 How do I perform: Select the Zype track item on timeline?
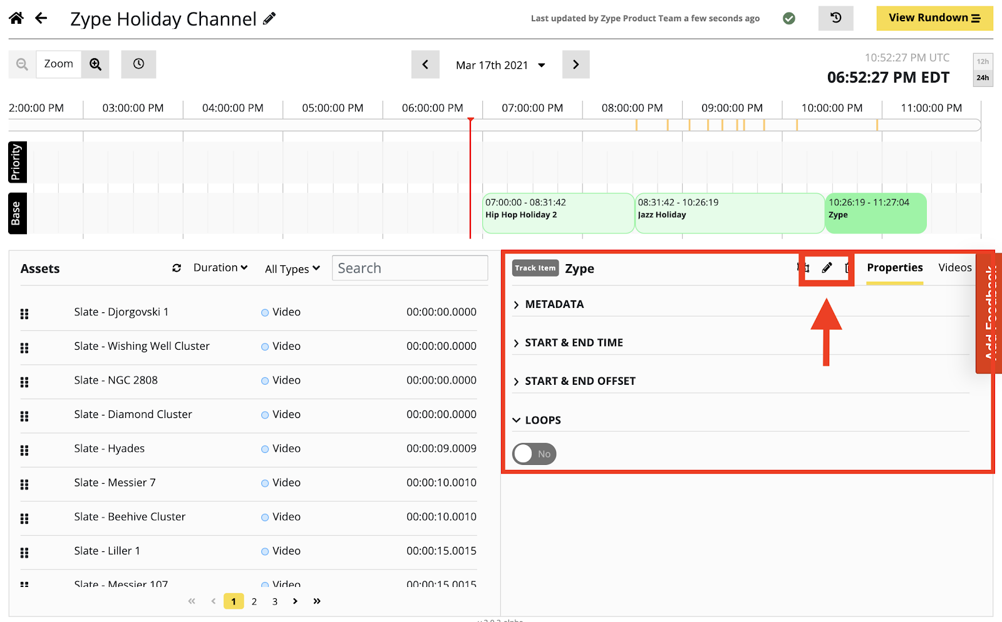(875, 213)
